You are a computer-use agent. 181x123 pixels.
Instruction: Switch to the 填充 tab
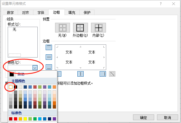click(72, 13)
